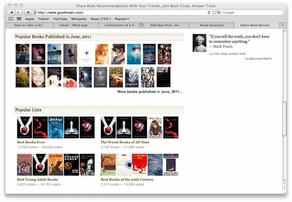
Task: Reload the Goodreads page
Action: coord(209,13)
